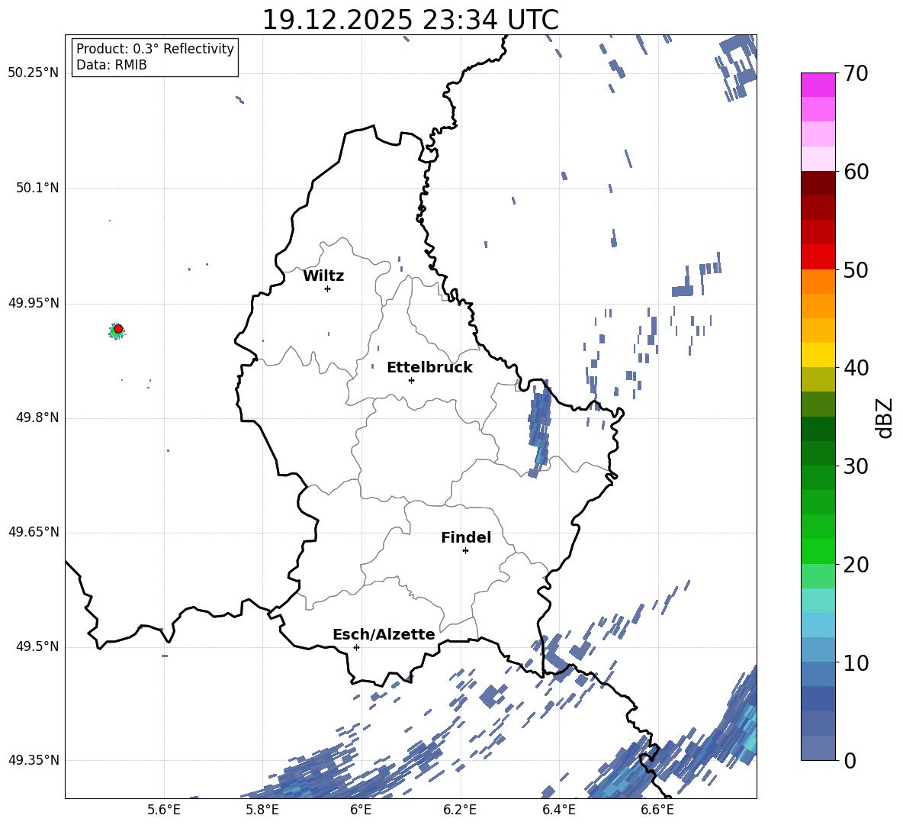Click the 49.8°N latitude label
Screen dimensions: 903x825
tap(37, 417)
